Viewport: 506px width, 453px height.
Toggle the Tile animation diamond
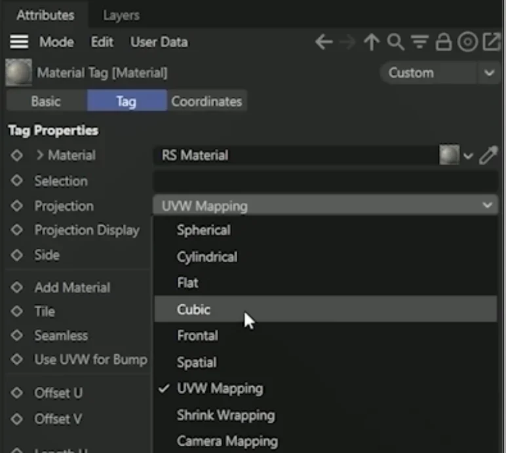click(17, 311)
